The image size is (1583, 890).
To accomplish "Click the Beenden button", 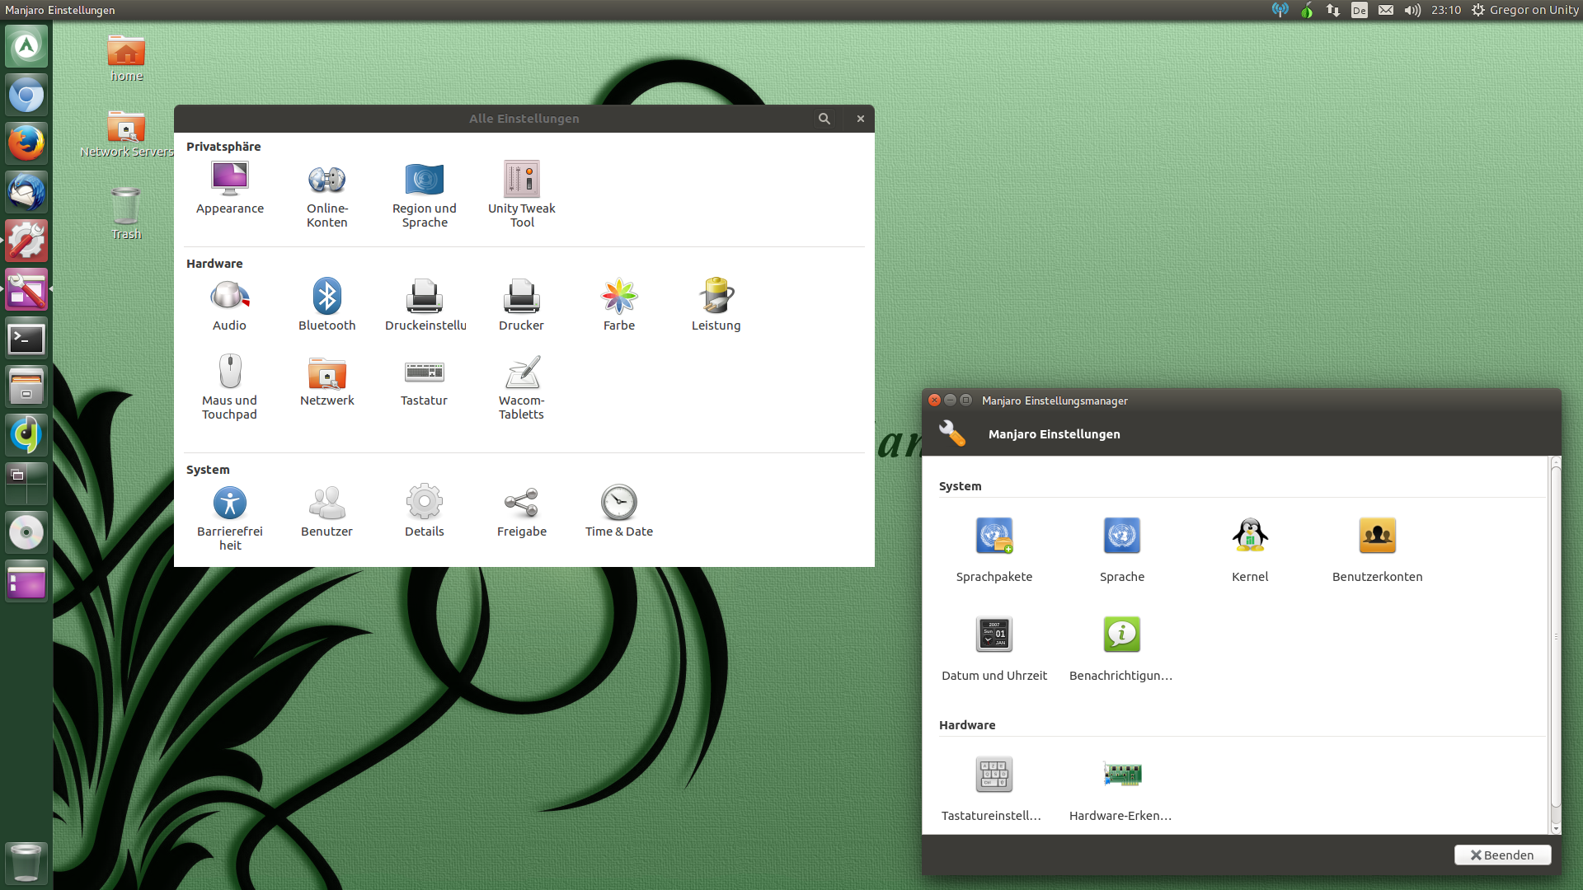I will [x=1501, y=855].
